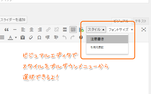Enter distraction-free fullscreen mode

click(144, 30)
